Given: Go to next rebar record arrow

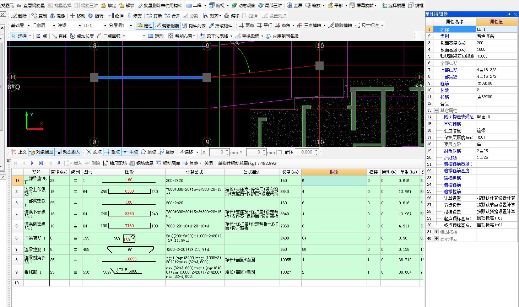Looking at the screenshot, I should pyautogui.click(x=32, y=163).
